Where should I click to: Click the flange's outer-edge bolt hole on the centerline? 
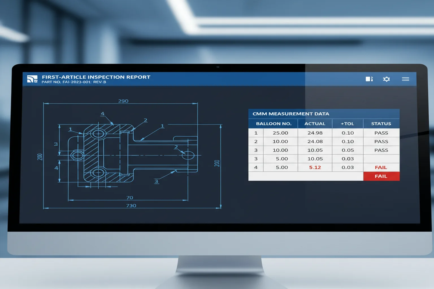pos(77,155)
